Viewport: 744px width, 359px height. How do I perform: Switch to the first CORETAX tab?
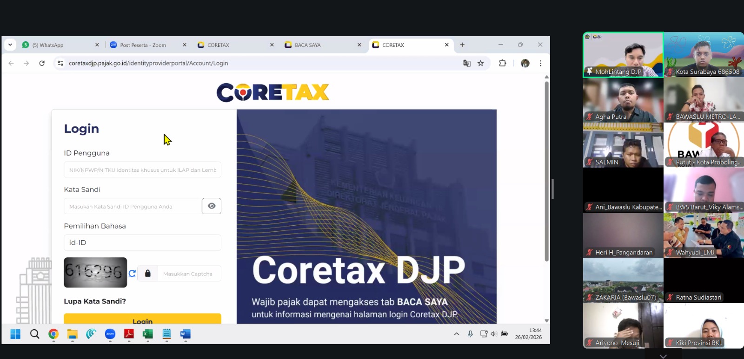235,45
